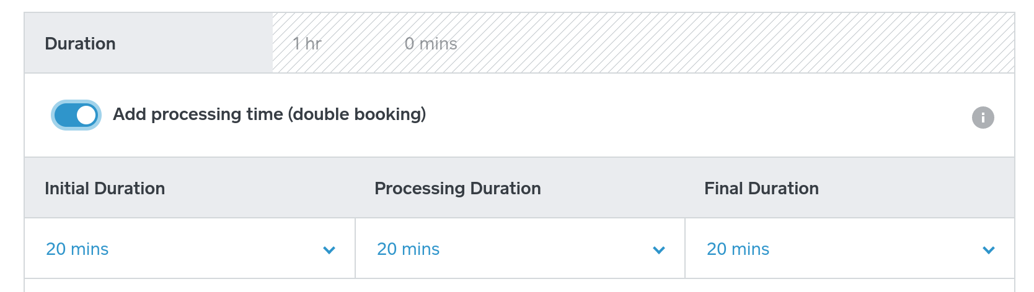Click the '20 mins' text under Final Duration
This screenshot has height=292, width=1034.
point(738,249)
